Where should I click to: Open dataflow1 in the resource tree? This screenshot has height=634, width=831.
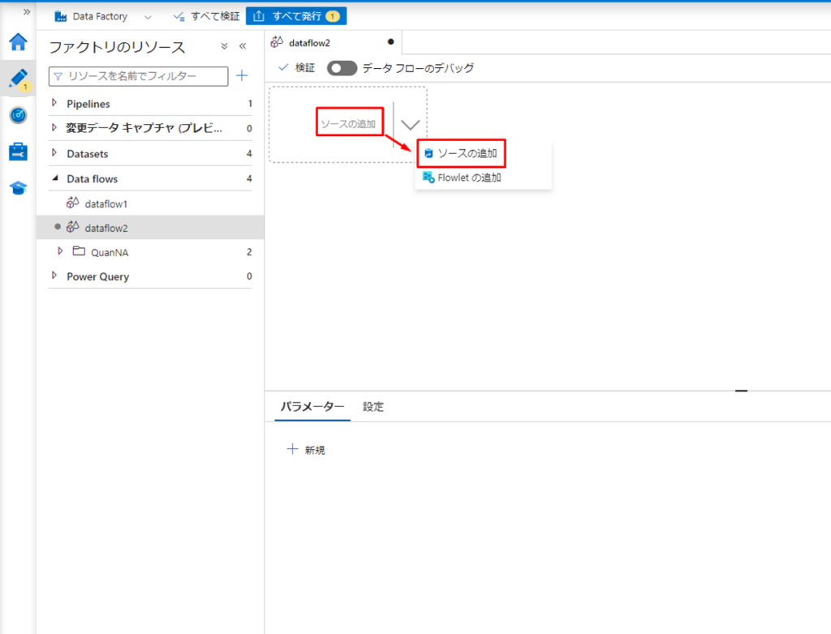(105, 203)
